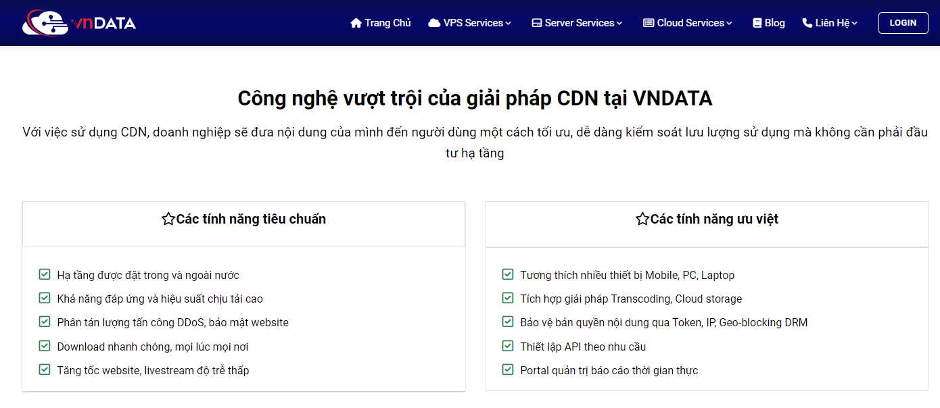940x408 pixels.
Task: Open the Cloud Services menu label
Action: [690, 23]
